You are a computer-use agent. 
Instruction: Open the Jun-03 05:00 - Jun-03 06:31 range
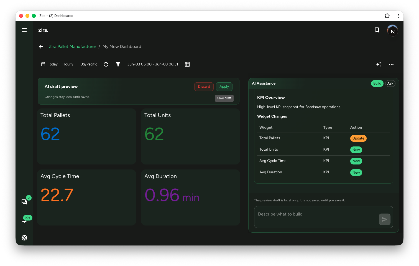pyautogui.click(x=153, y=64)
